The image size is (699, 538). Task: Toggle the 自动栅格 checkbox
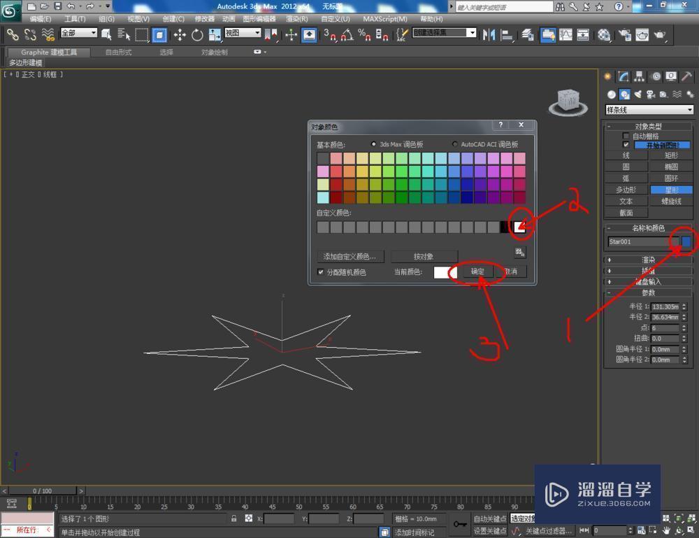pos(626,136)
